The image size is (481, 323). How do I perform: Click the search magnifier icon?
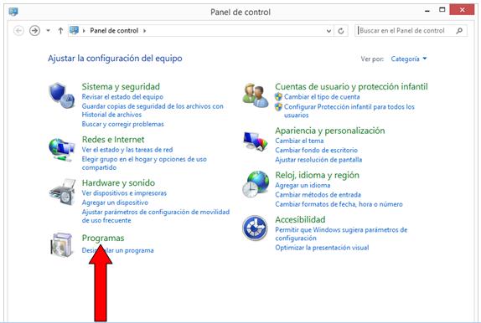[x=459, y=31]
